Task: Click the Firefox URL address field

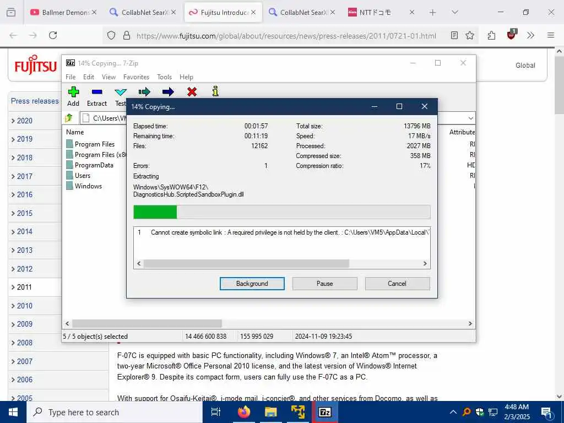Action: tap(286, 36)
